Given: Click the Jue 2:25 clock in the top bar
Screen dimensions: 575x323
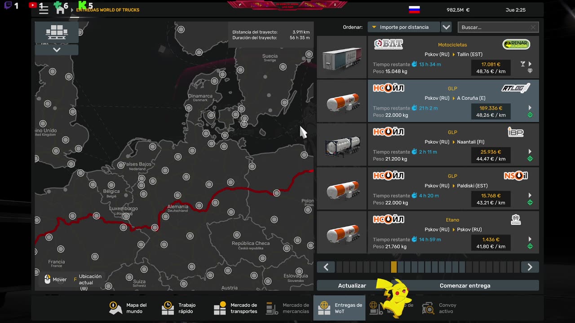Looking at the screenshot, I should click(x=515, y=10).
